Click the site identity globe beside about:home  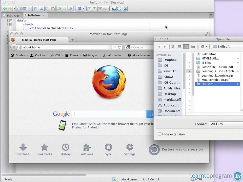20,47
